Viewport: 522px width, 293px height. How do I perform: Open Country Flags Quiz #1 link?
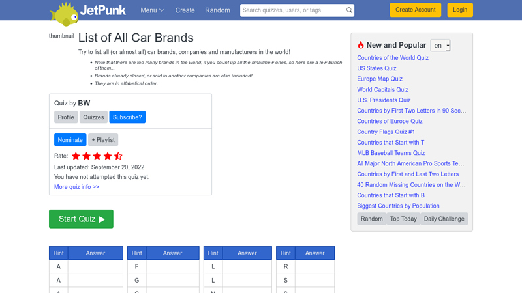point(386,132)
